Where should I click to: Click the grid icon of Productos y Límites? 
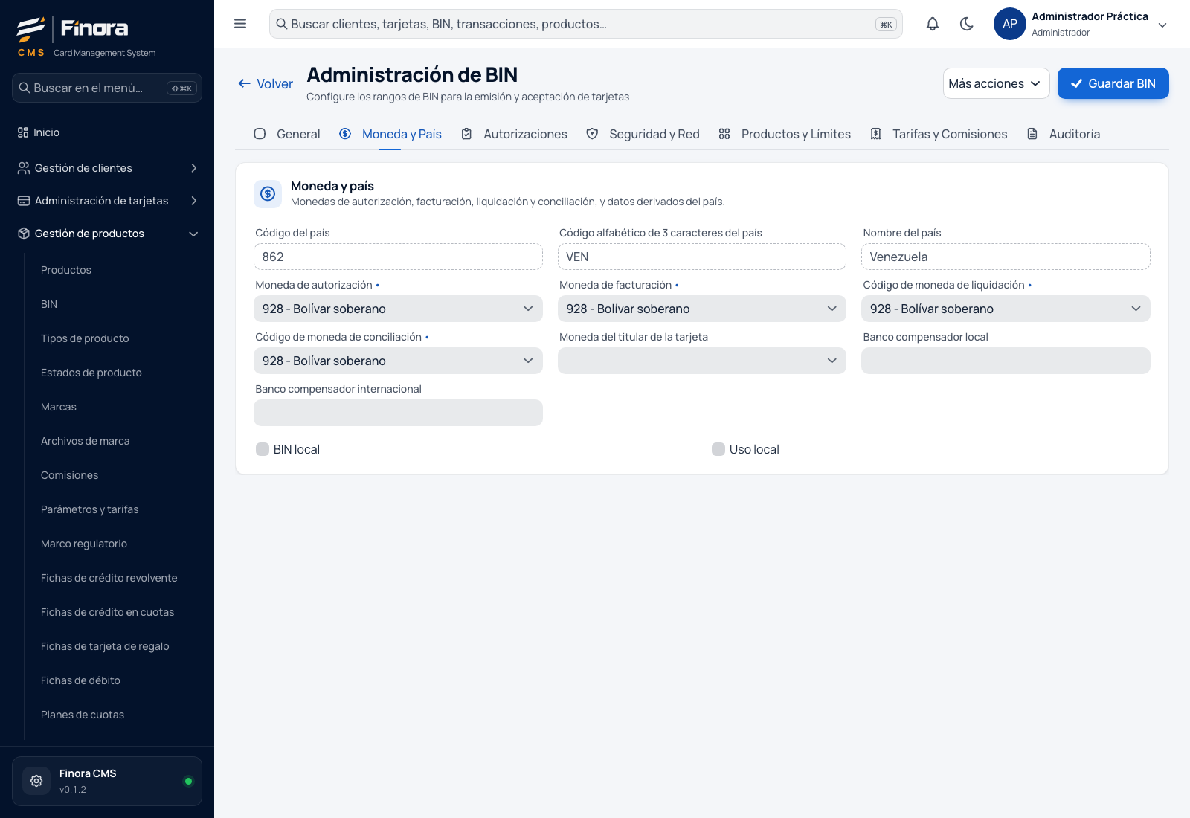coord(724,134)
